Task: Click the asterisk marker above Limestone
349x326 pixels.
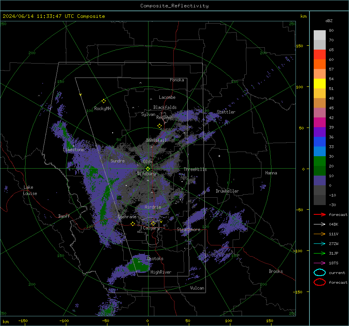Action: pyautogui.click(x=73, y=146)
